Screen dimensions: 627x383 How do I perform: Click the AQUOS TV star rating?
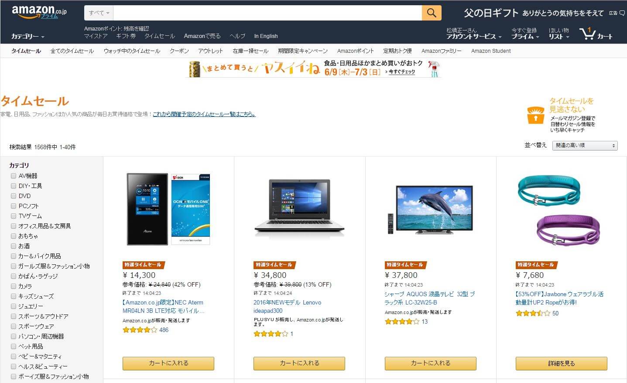pyautogui.click(x=402, y=321)
